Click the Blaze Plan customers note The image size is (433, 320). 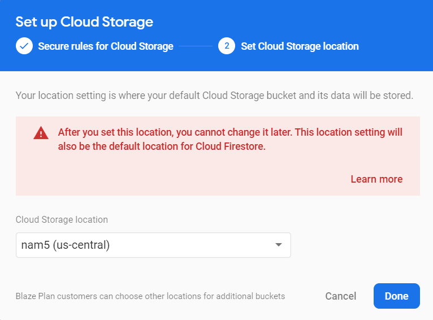click(150, 296)
